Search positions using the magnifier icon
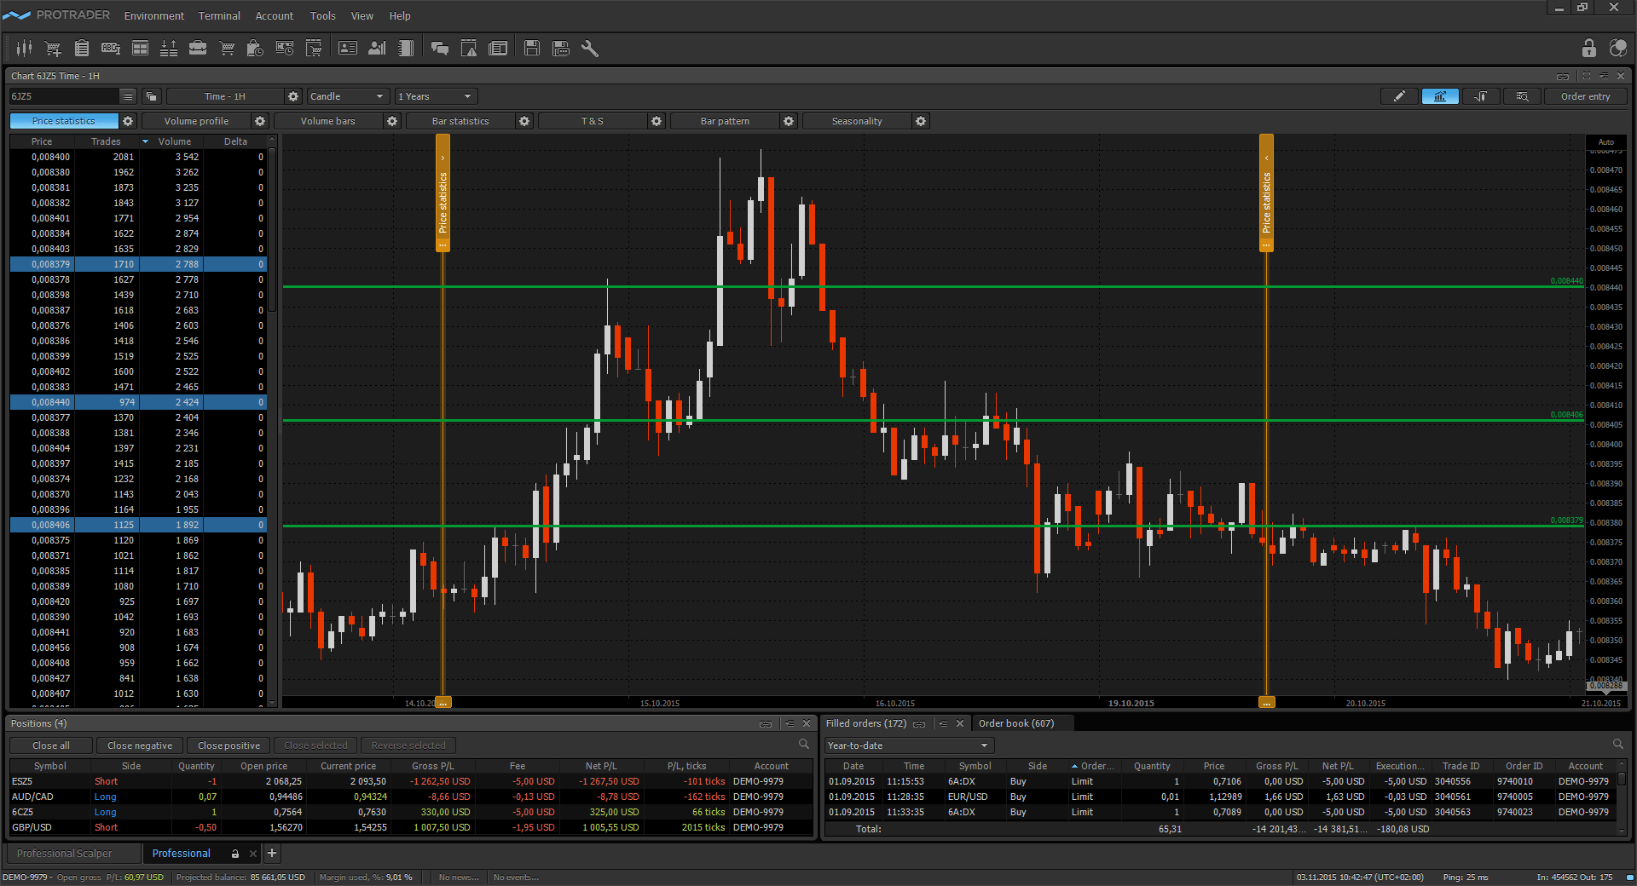Viewport: 1637px width, 886px height. click(x=803, y=745)
